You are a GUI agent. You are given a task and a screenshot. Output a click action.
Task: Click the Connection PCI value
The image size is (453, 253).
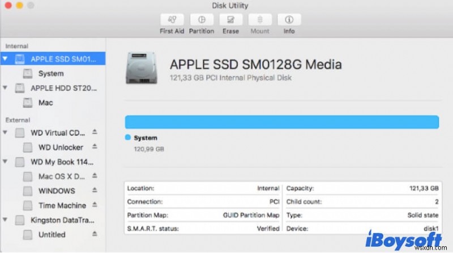pos(274,202)
